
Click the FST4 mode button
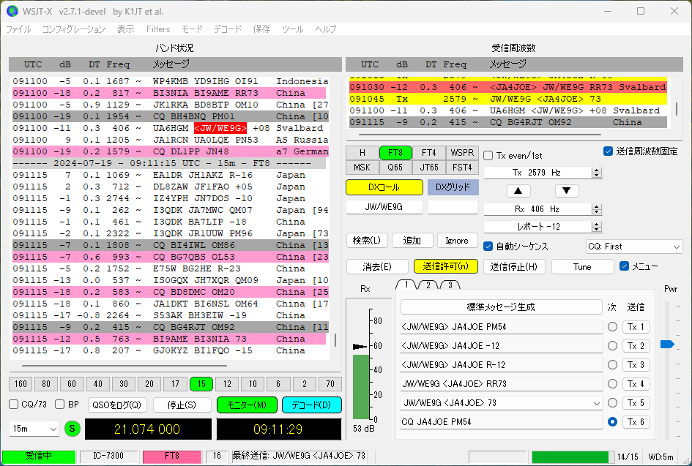462,168
